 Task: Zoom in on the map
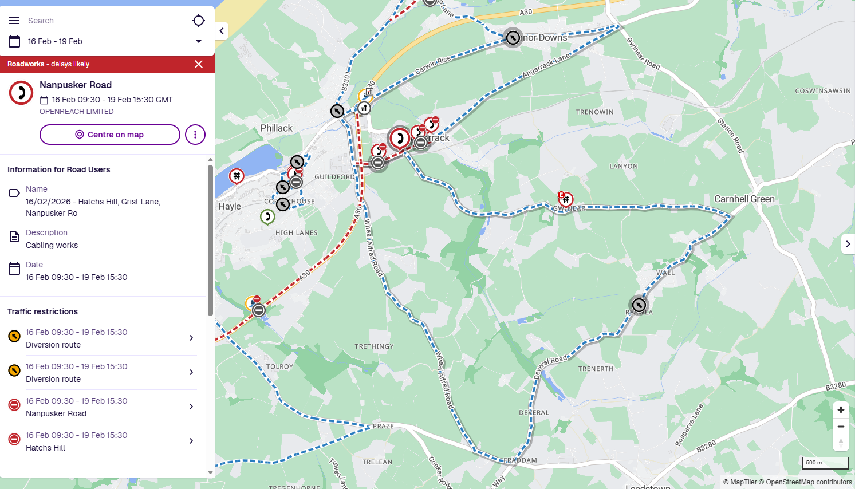pyautogui.click(x=841, y=410)
